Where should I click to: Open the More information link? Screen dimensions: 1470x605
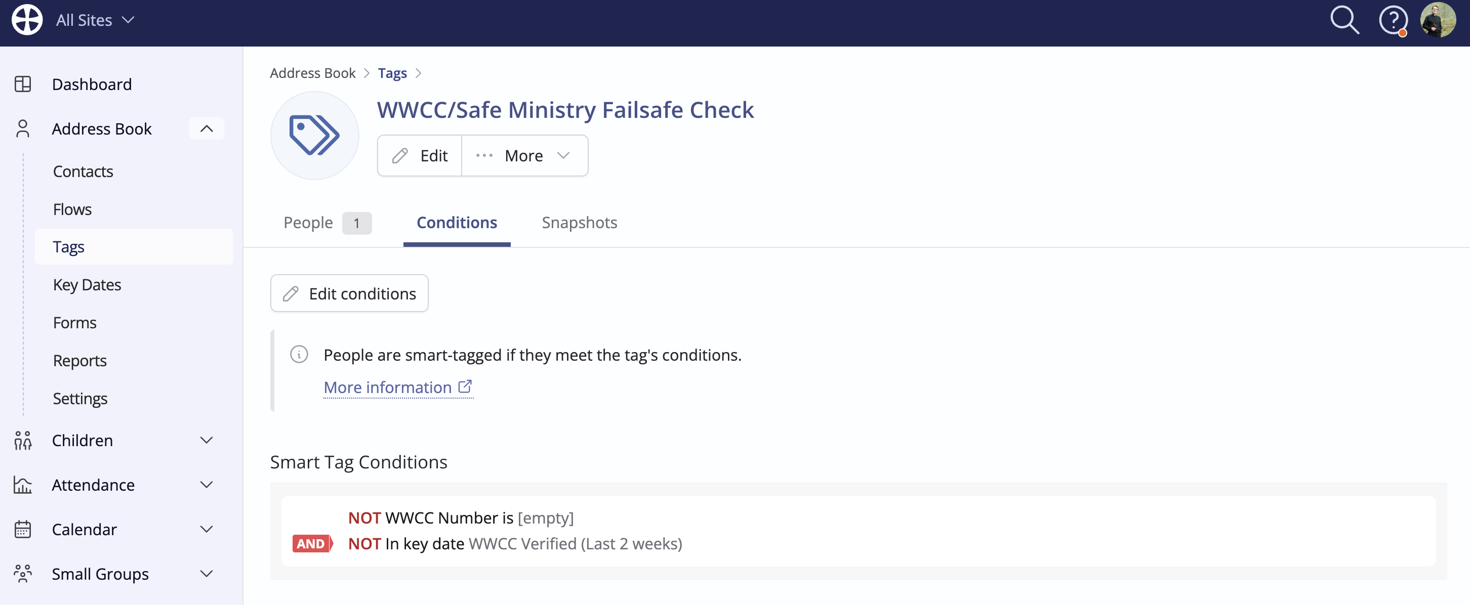pos(398,387)
